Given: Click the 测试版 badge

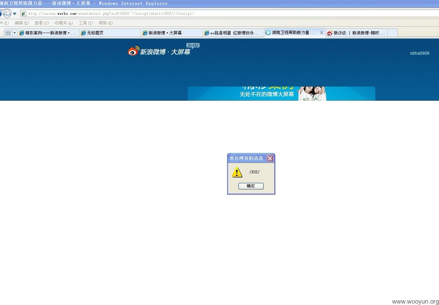Looking at the screenshot, I should pyautogui.click(x=193, y=45).
